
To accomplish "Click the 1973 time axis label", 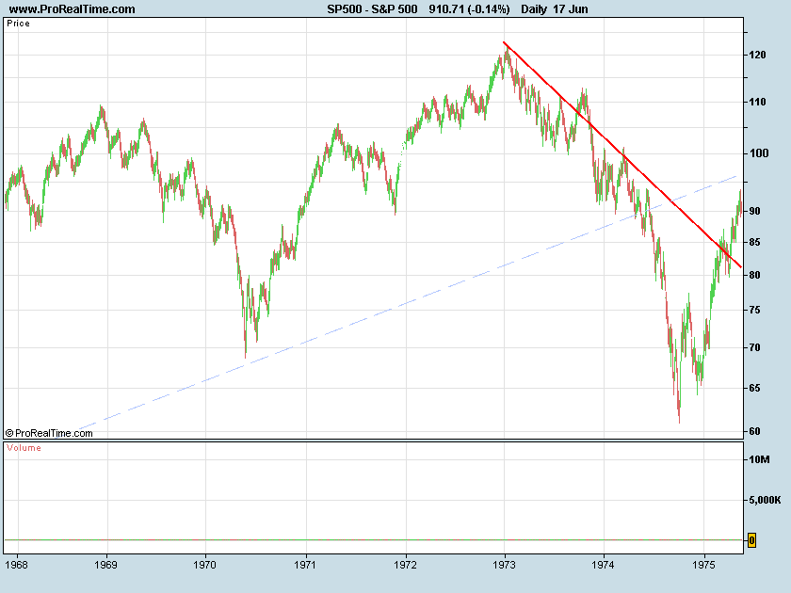I will pyautogui.click(x=505, y=565).
